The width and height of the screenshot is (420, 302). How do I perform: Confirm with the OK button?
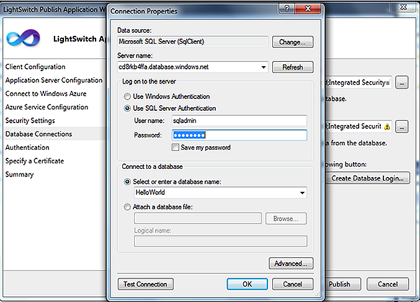pos(247,284)
